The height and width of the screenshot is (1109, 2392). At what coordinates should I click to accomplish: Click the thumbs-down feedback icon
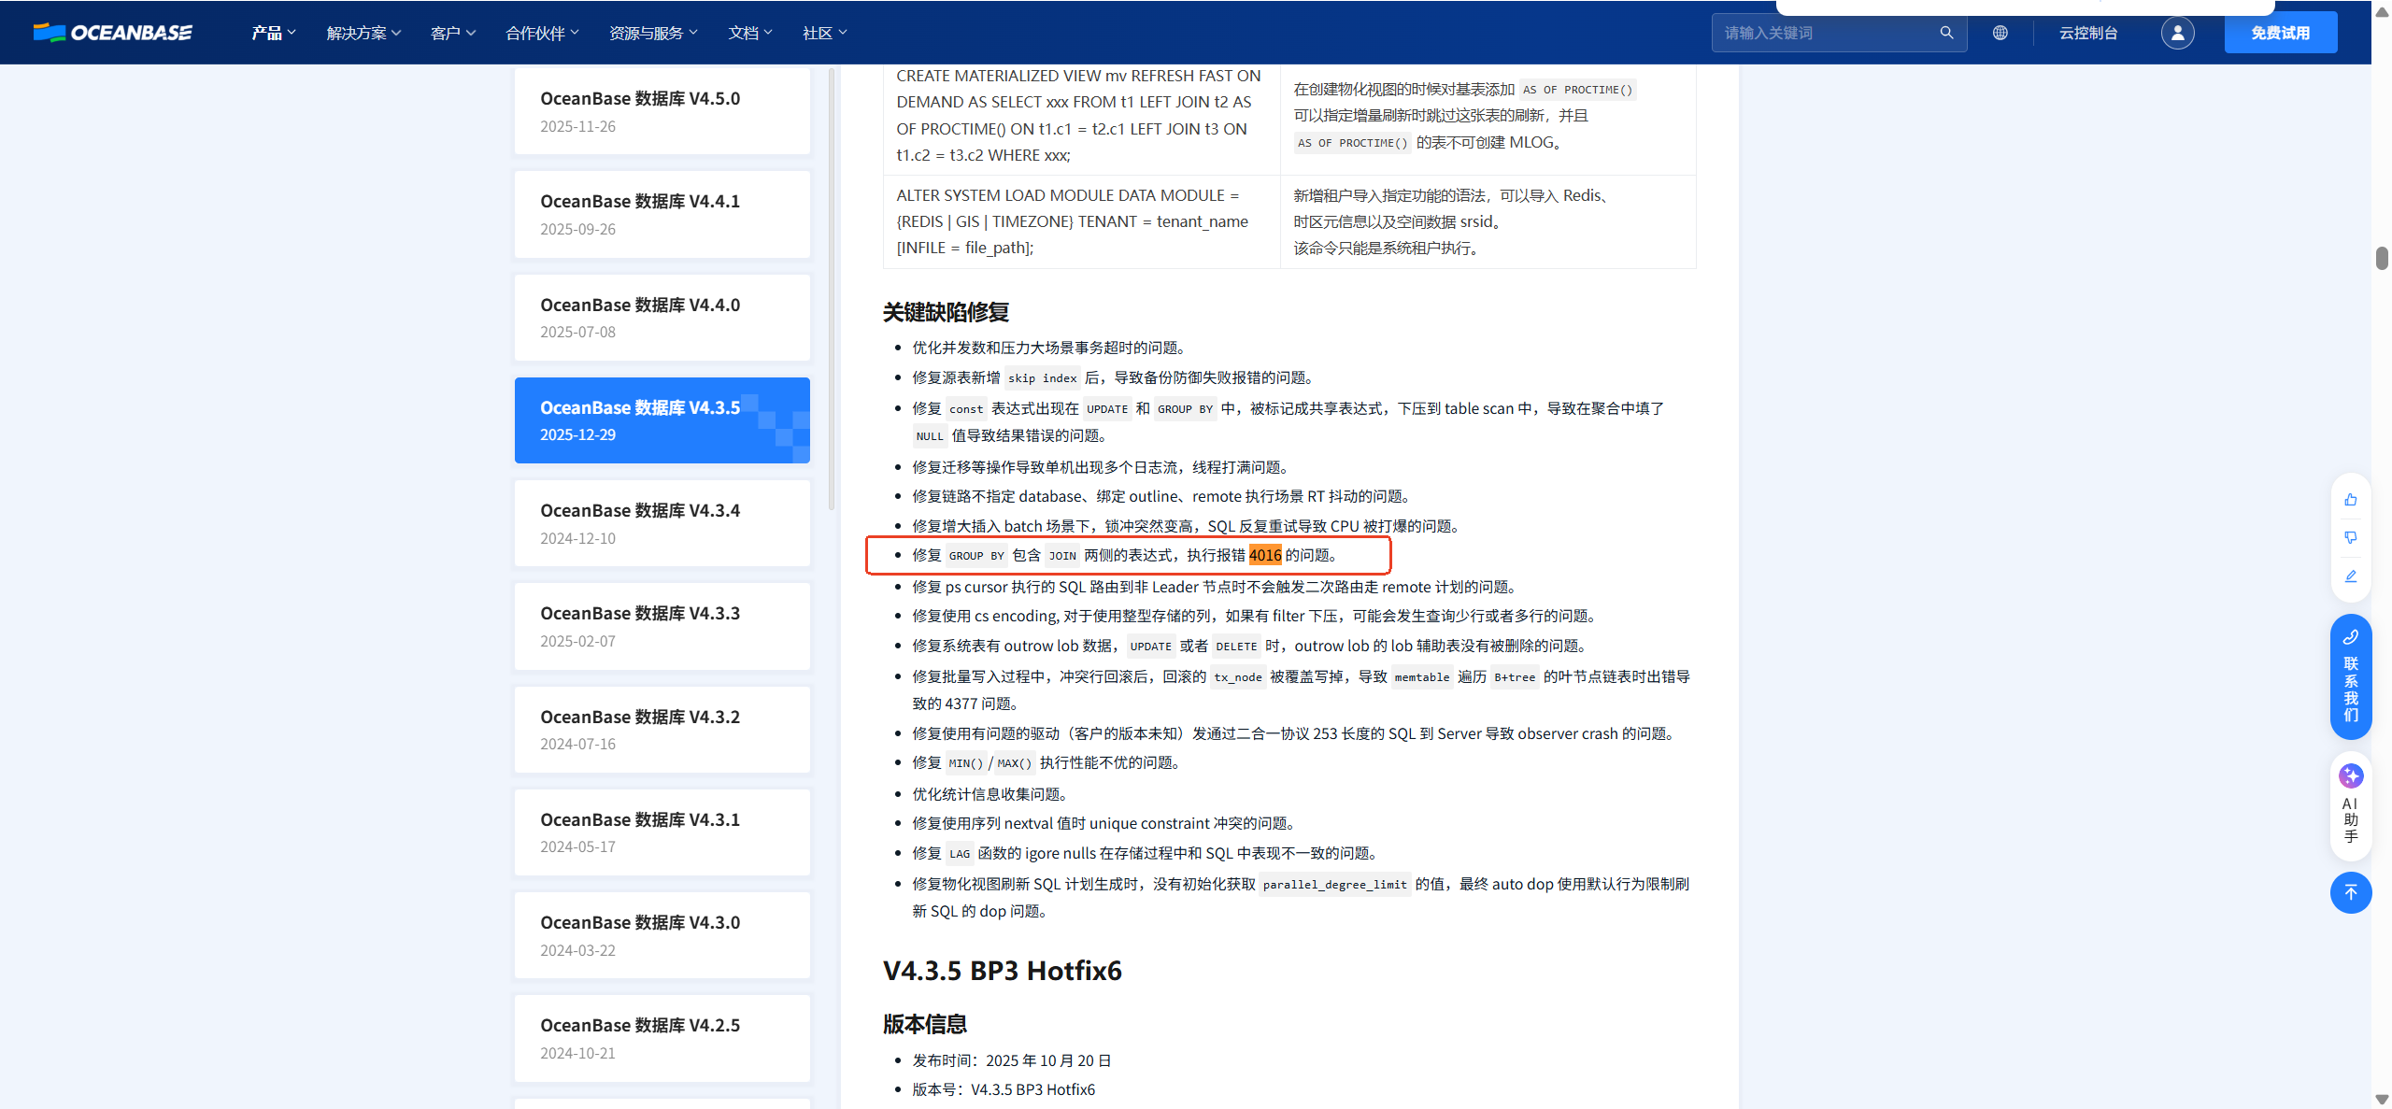[x=2350, y=537]
